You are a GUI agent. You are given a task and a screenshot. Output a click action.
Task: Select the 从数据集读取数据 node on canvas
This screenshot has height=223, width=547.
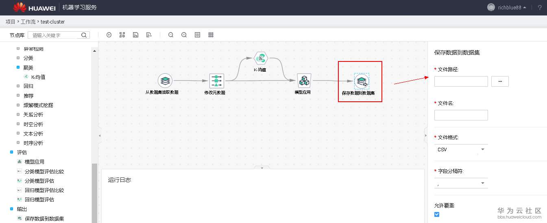(x=165, y=81)
